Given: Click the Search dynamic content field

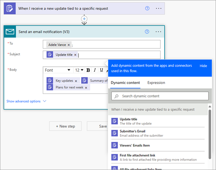Looking at the screenshot, I should coord(160,96).
